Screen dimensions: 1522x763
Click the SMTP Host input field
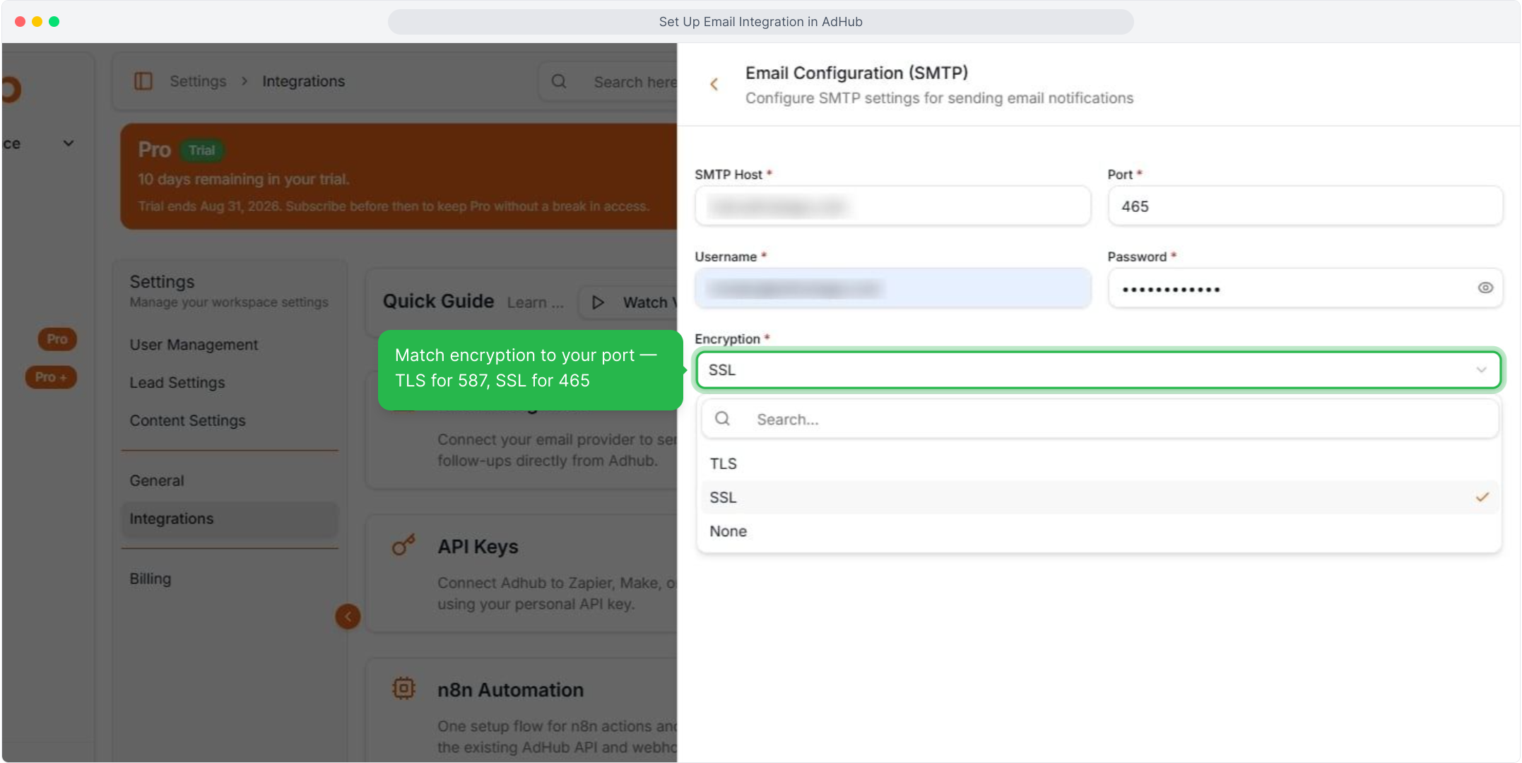coord(892,206)
